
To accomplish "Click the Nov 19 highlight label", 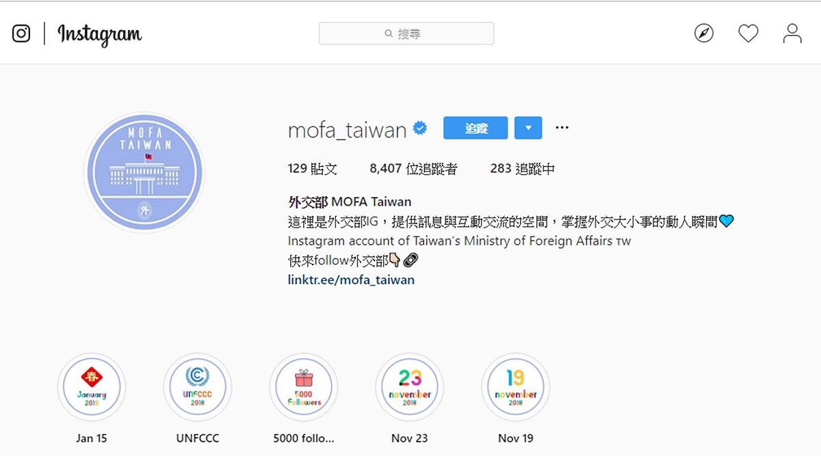I will coord(516,438).
